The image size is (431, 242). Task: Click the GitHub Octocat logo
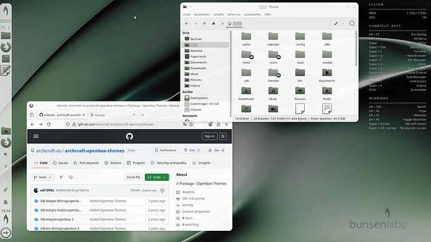pos(129,137)
